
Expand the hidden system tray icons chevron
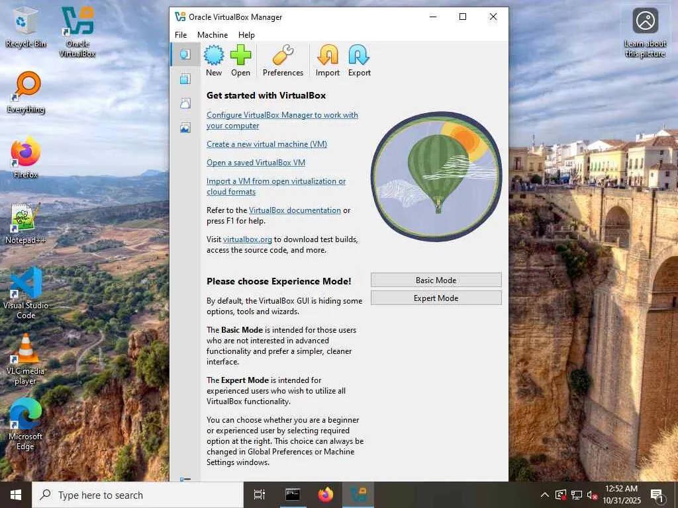pos(545,495)
